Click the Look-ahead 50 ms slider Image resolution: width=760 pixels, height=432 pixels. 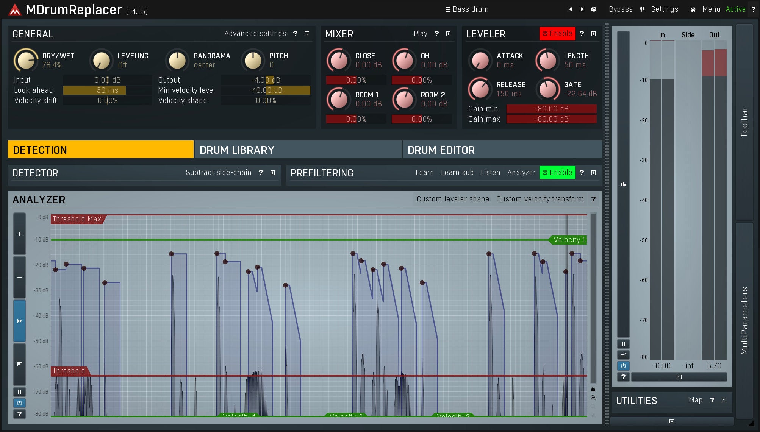point(107,90)
